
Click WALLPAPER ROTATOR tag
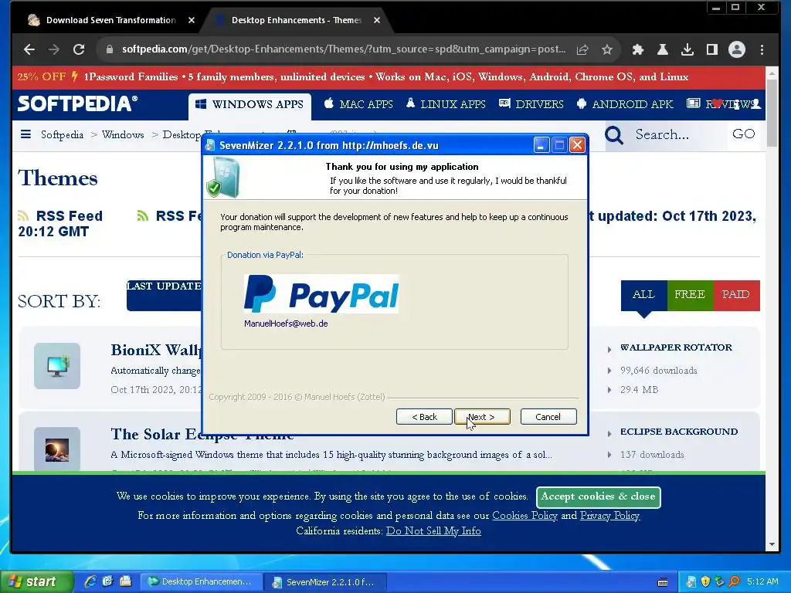point(676,347)
